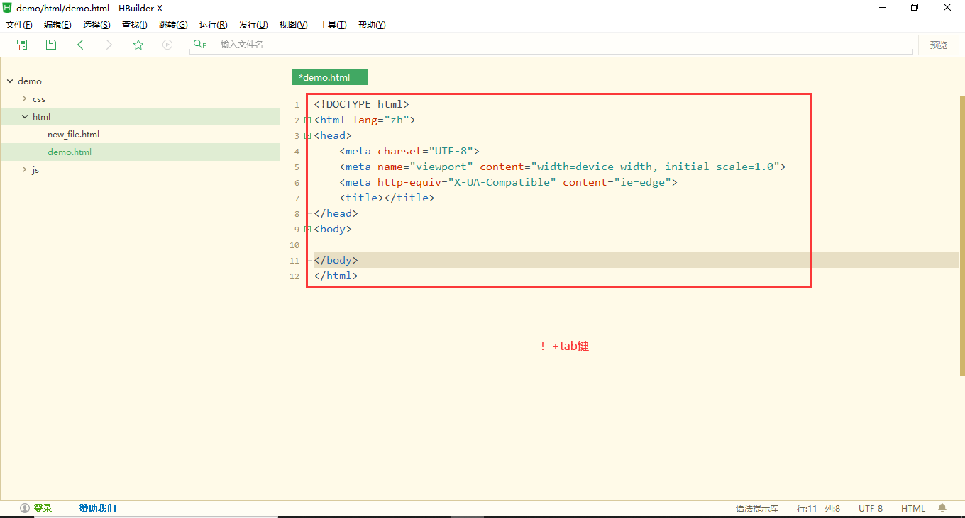The height and width of the screenshot is (518, 965).
Task: Open the 运行(R) menu
Action: click(213, 25)
